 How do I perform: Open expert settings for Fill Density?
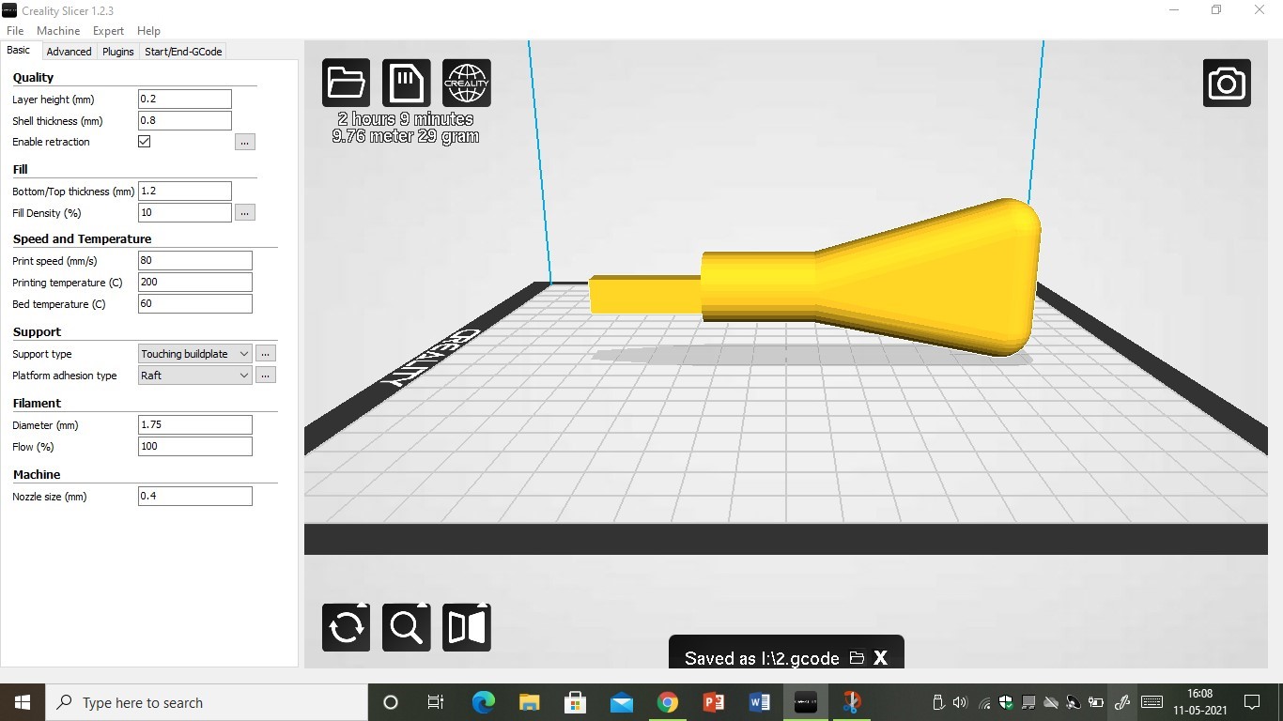pyautogui.click(x=244, y=212)
